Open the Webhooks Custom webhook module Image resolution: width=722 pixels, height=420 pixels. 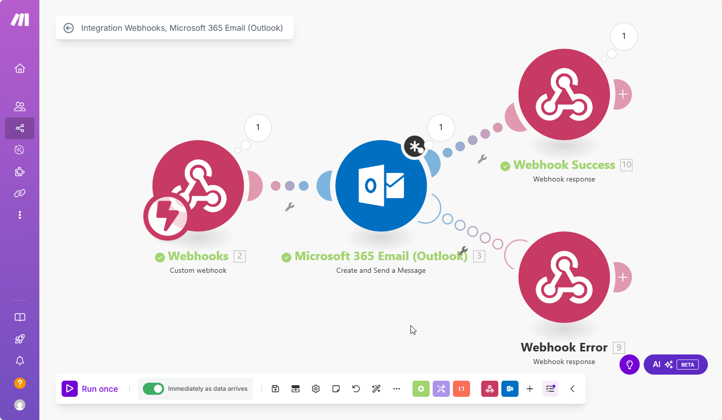[198, 186]
